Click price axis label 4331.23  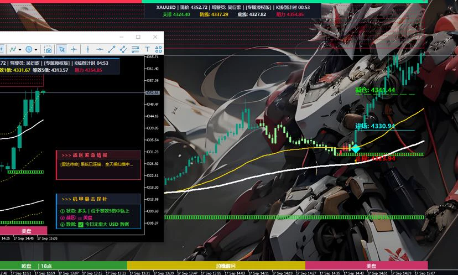(152, 152)
